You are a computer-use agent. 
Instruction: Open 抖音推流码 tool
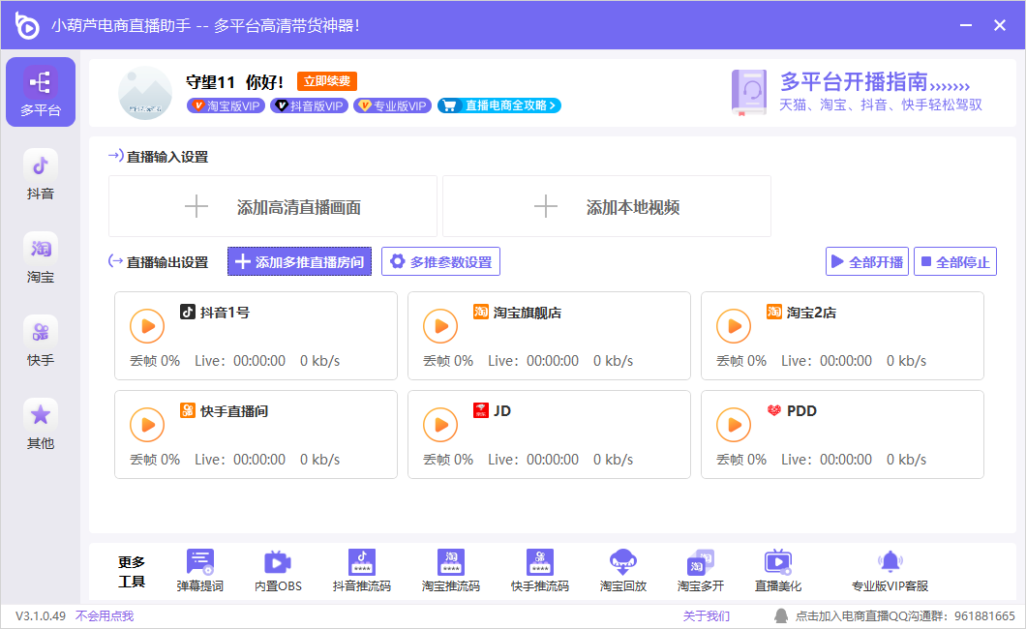361,562
